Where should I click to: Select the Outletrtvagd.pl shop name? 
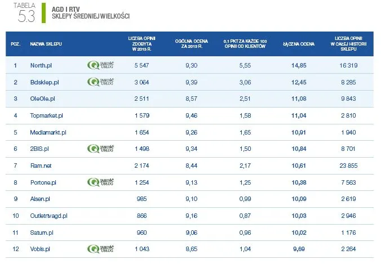coord(48,216)
